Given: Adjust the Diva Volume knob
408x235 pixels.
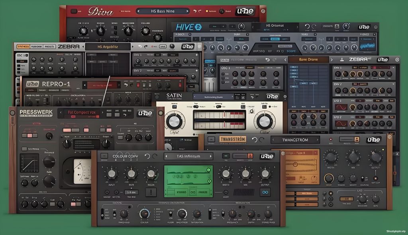Looking at the screenshot, I should point(145,31).
